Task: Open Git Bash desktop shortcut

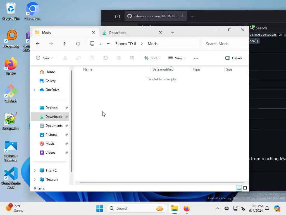Action: tap(11, 94)
